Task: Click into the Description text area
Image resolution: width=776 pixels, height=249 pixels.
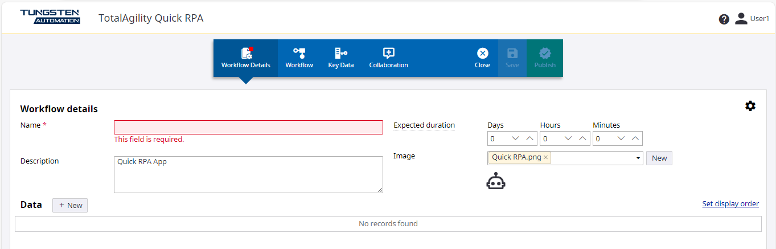Action: pyautogui.click(x=248, y=174)
